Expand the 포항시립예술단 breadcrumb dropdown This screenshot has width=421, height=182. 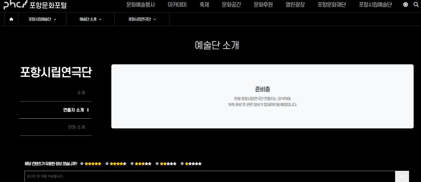[42, 19]
